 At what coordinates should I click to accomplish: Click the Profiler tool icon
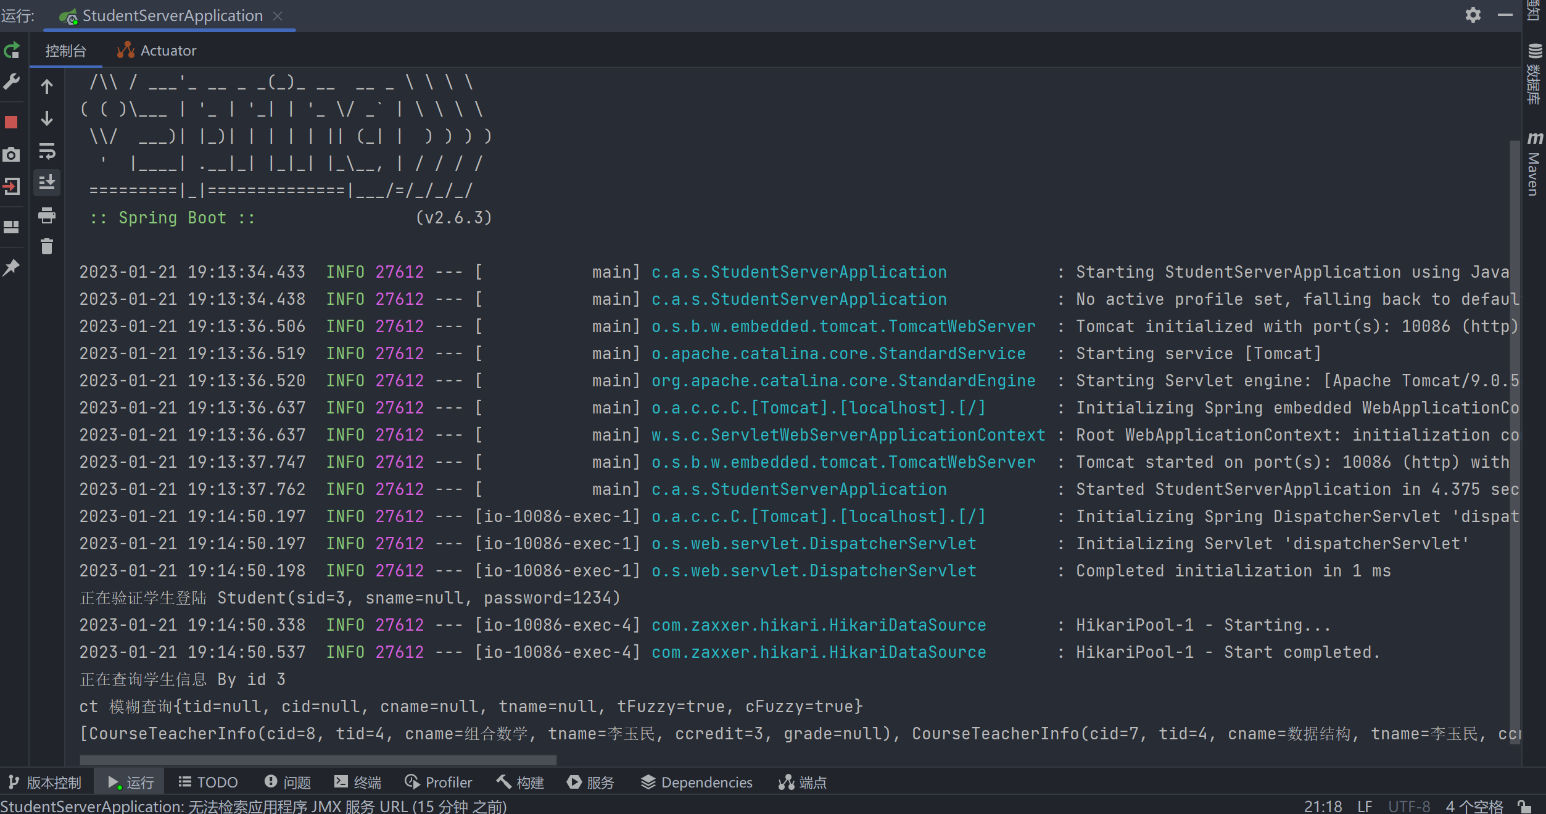pos(412,783)
